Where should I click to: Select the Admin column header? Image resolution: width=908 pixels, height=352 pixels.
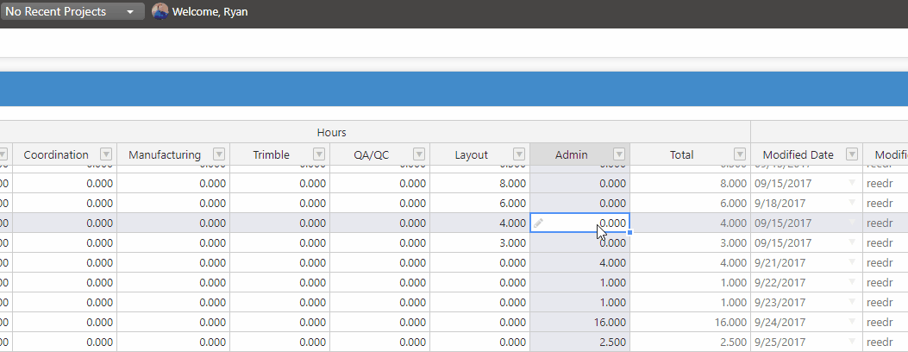[572, 154]
